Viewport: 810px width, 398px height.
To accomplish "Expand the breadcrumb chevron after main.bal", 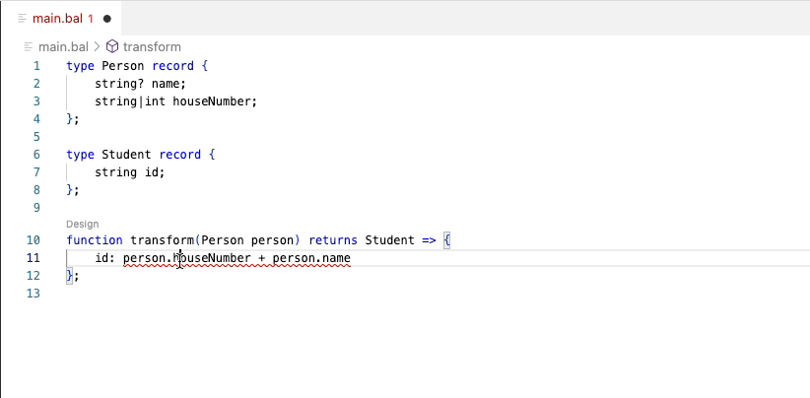I will (x=98, y=47).
